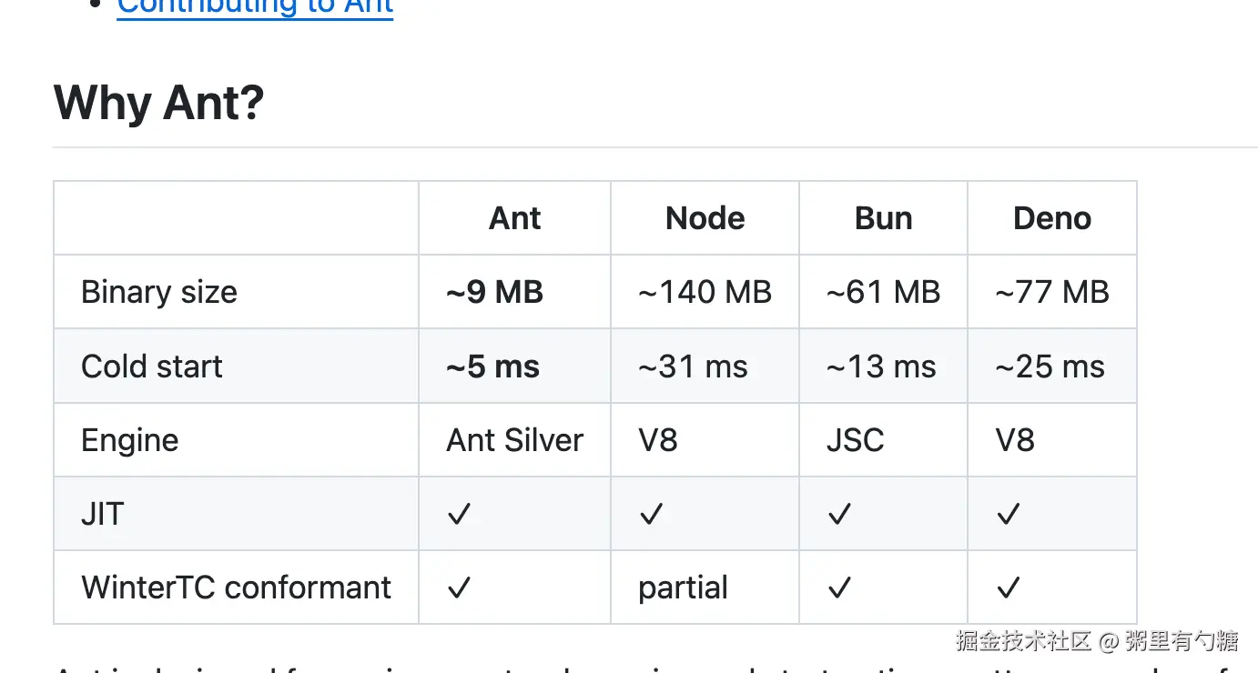Select the Deno column header
This screenshot has width=1258, height=673.
click(x=1052, y=218)
